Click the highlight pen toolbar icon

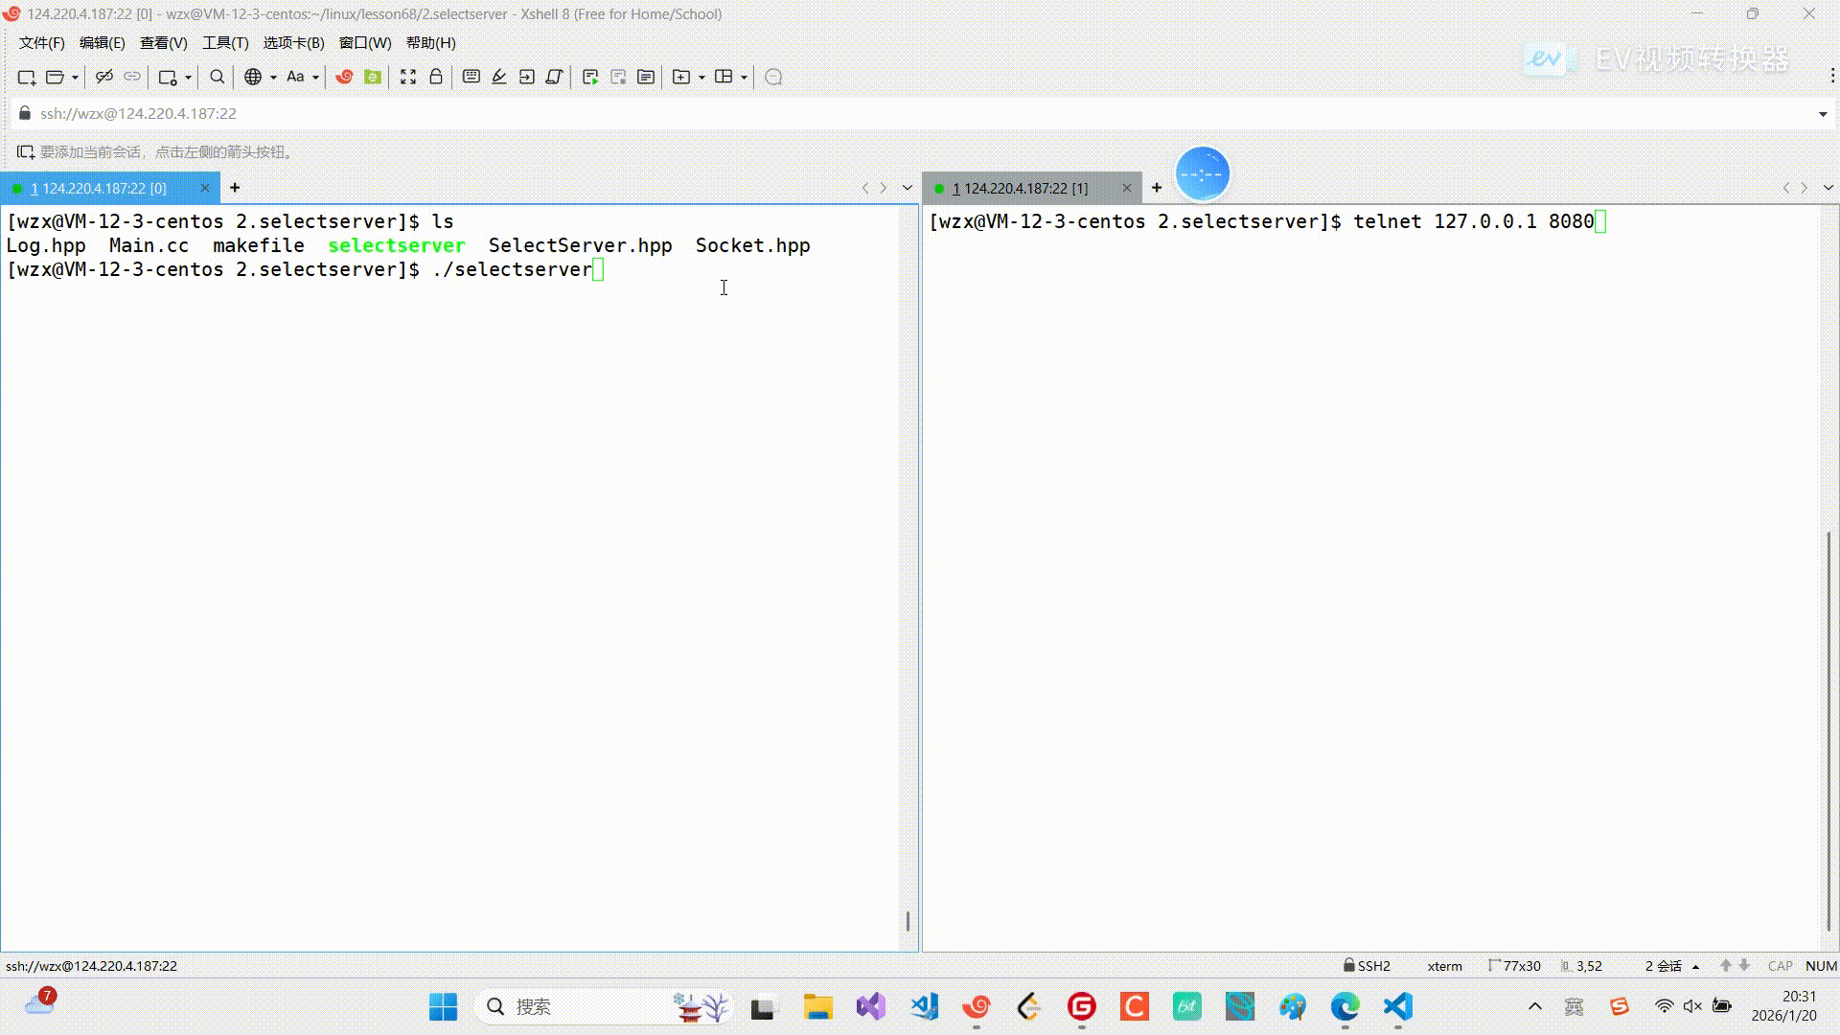pos(499,77)
